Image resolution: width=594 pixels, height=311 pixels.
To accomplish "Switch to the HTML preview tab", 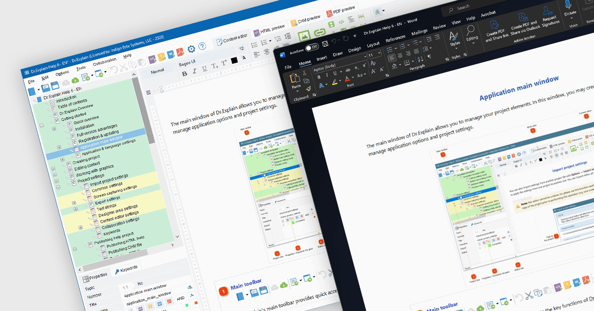I will pyautogui.click(x=270, y=30).
